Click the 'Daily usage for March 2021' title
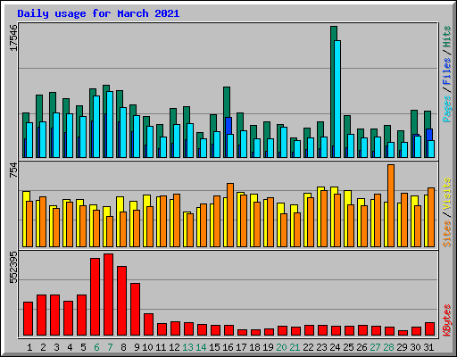 98,14
